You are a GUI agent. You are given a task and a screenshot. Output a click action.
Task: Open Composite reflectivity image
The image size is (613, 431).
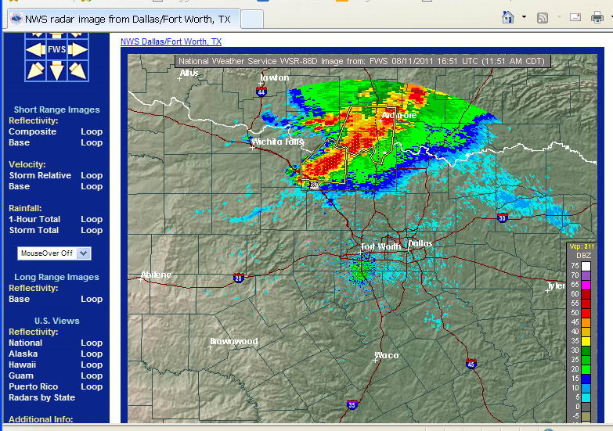coord(32,131)
